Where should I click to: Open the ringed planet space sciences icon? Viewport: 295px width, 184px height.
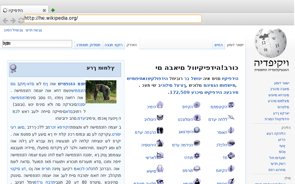coord(231,118)
